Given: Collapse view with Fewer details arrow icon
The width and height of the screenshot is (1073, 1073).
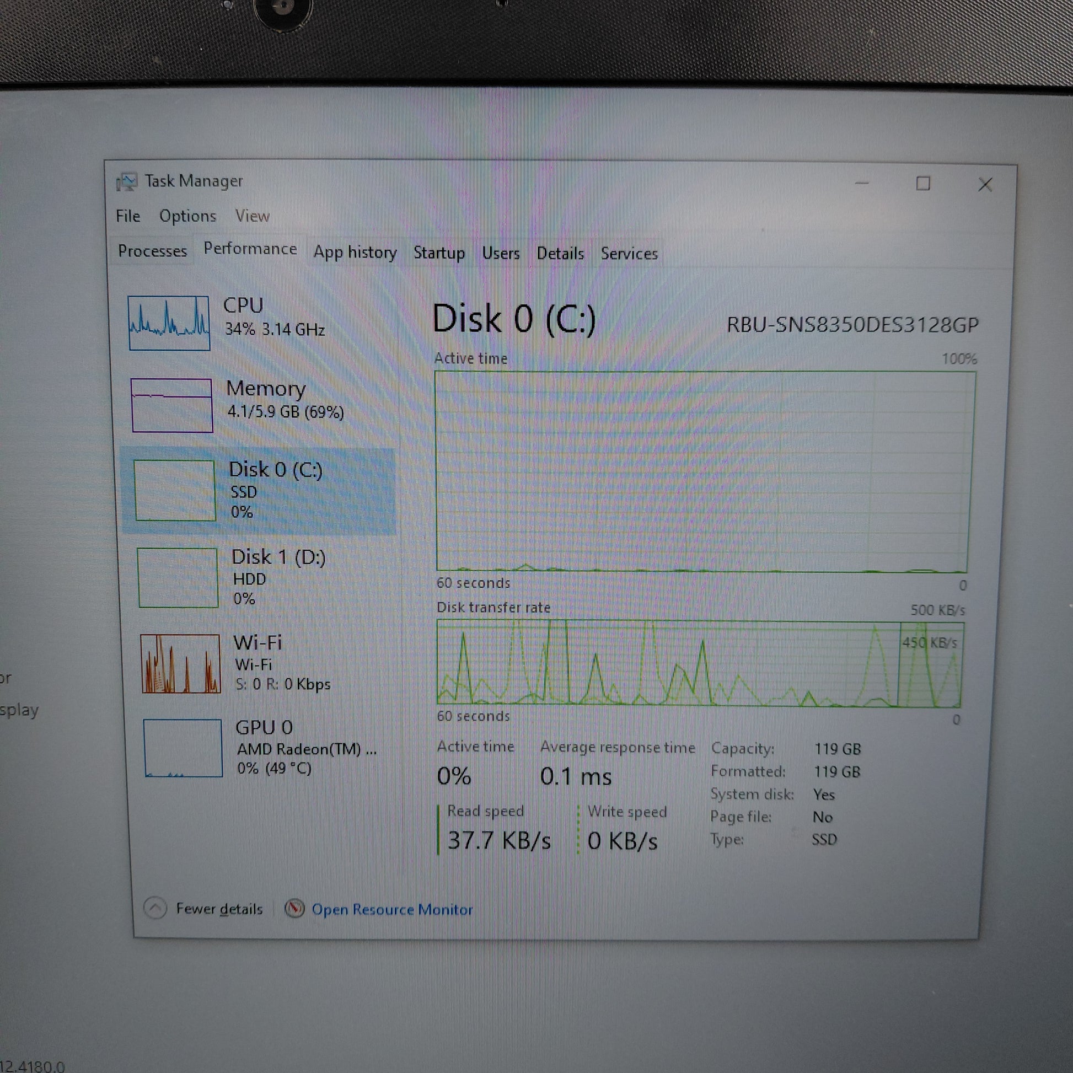Looking at the screenshot, I should pos(155,908).
